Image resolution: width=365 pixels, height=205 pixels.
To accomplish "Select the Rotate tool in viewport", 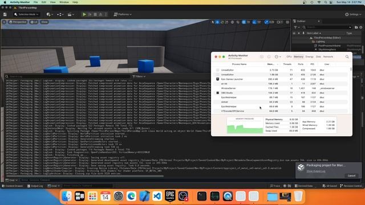I will point(222,22).
